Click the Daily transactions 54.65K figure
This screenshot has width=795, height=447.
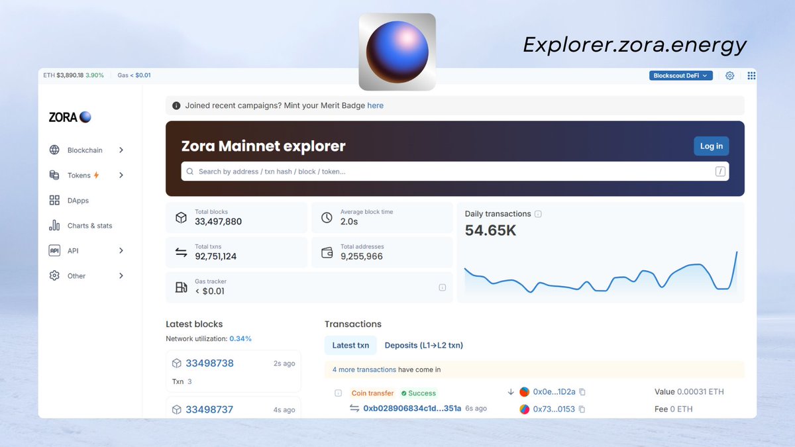[490, 230]
